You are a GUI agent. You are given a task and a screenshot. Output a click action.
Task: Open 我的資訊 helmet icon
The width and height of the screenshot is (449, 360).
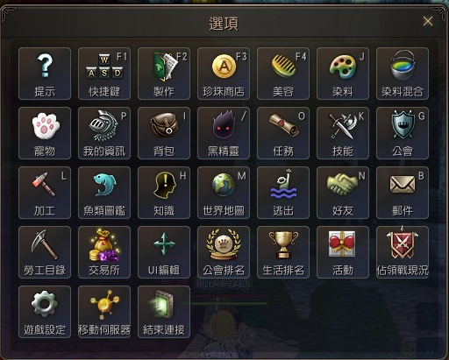(104, 133)
